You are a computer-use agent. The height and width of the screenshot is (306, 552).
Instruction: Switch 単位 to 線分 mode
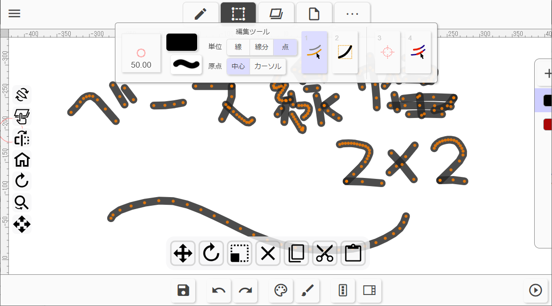[262, 47]
